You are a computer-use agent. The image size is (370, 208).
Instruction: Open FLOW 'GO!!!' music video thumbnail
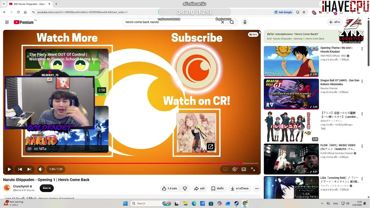pyautogui.click(x=291, y=159)
